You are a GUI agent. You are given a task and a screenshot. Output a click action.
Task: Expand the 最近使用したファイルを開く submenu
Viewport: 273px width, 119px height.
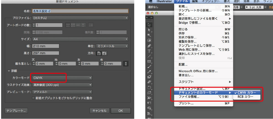204,18
